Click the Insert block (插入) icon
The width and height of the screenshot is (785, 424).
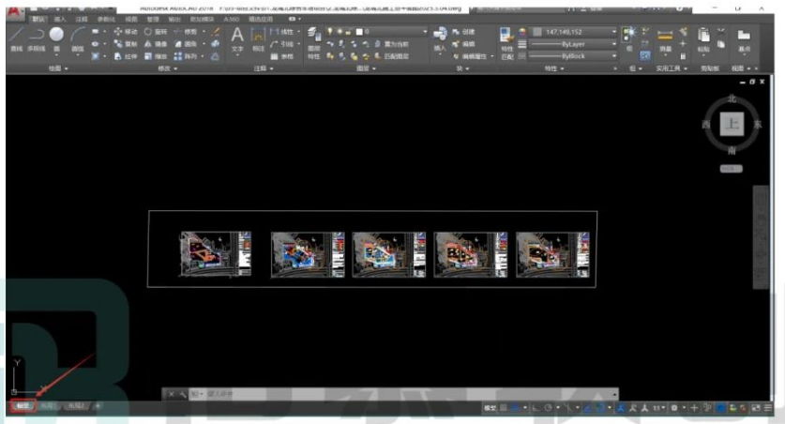point(440,39)
